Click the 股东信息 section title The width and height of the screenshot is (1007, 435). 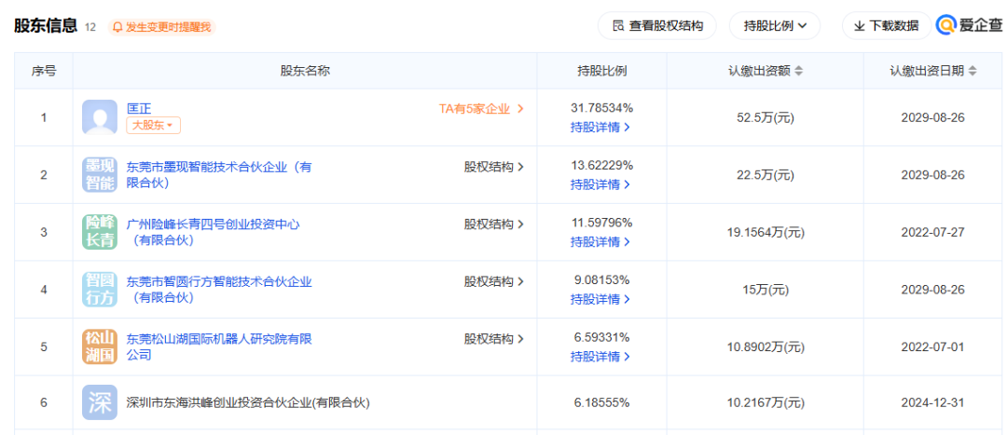coord(46,26)
